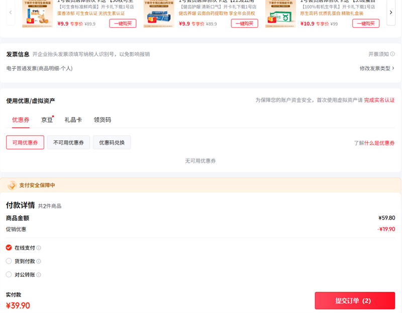This screenshot has width=402, height=313.
Task: Open 完成实名认证 verification link
Action: [379, 100]
